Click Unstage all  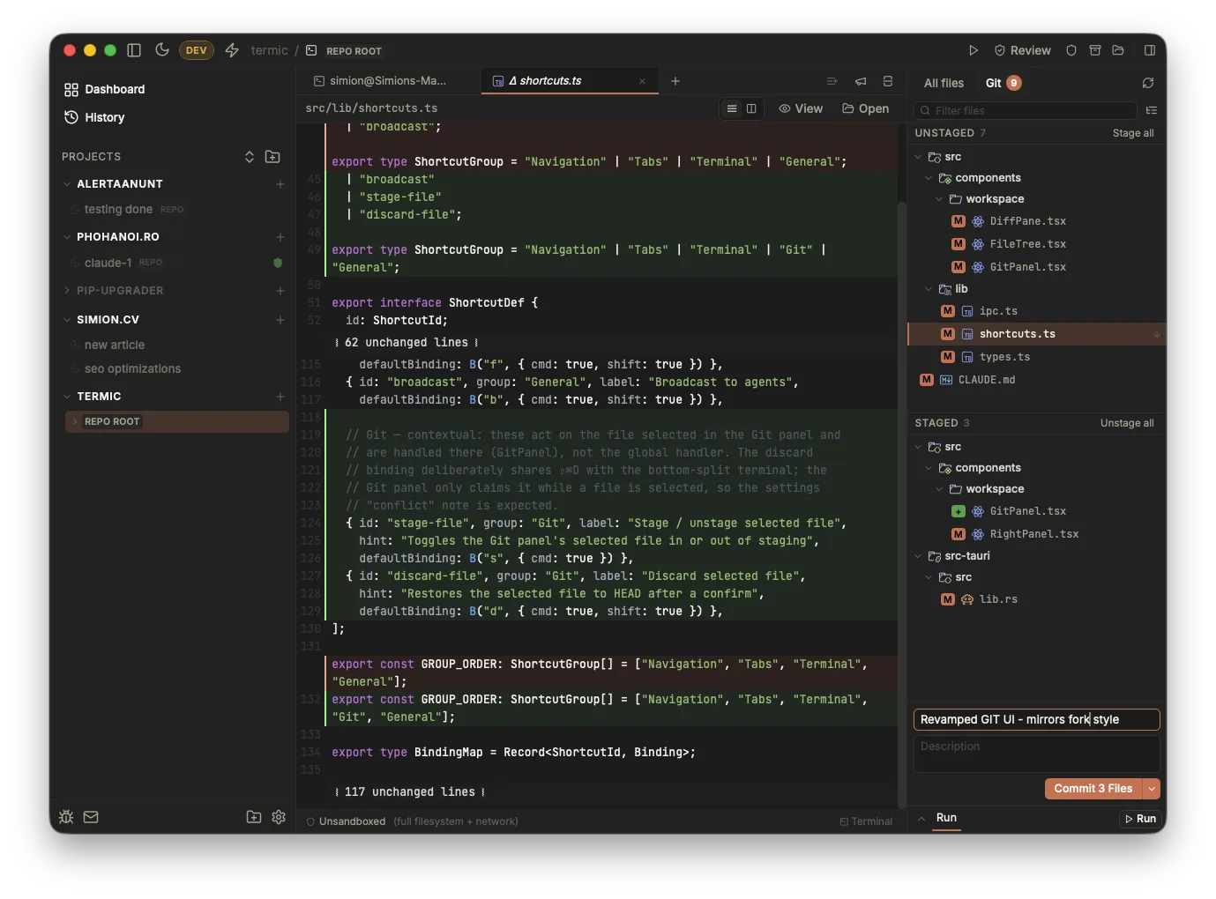coord(1127,423)
